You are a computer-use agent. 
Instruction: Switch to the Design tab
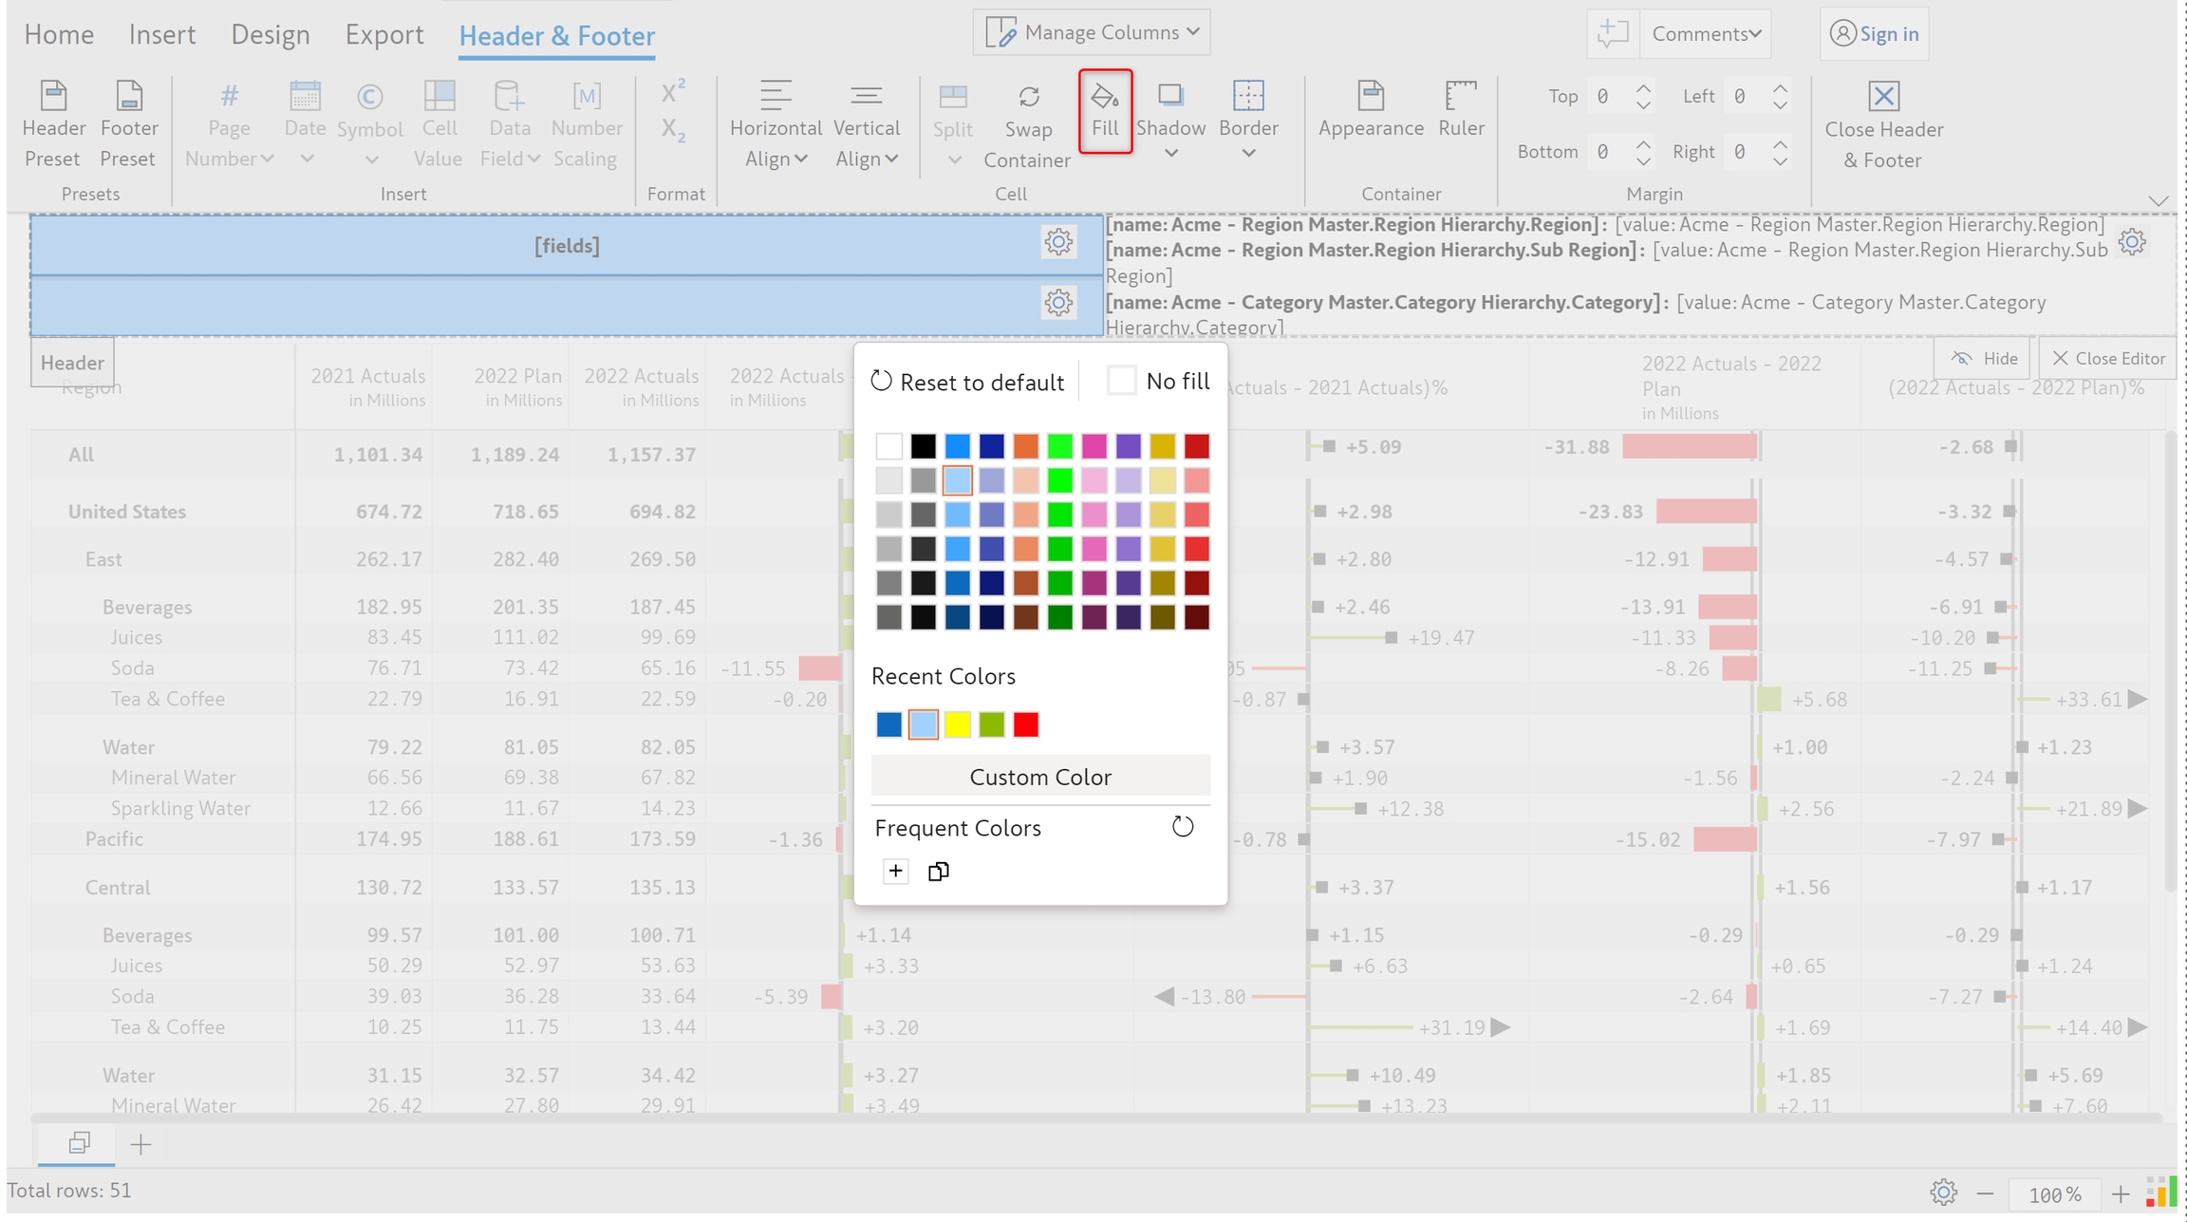(270, 35)
